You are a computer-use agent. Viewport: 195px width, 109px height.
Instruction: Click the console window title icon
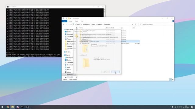point(8,7)
